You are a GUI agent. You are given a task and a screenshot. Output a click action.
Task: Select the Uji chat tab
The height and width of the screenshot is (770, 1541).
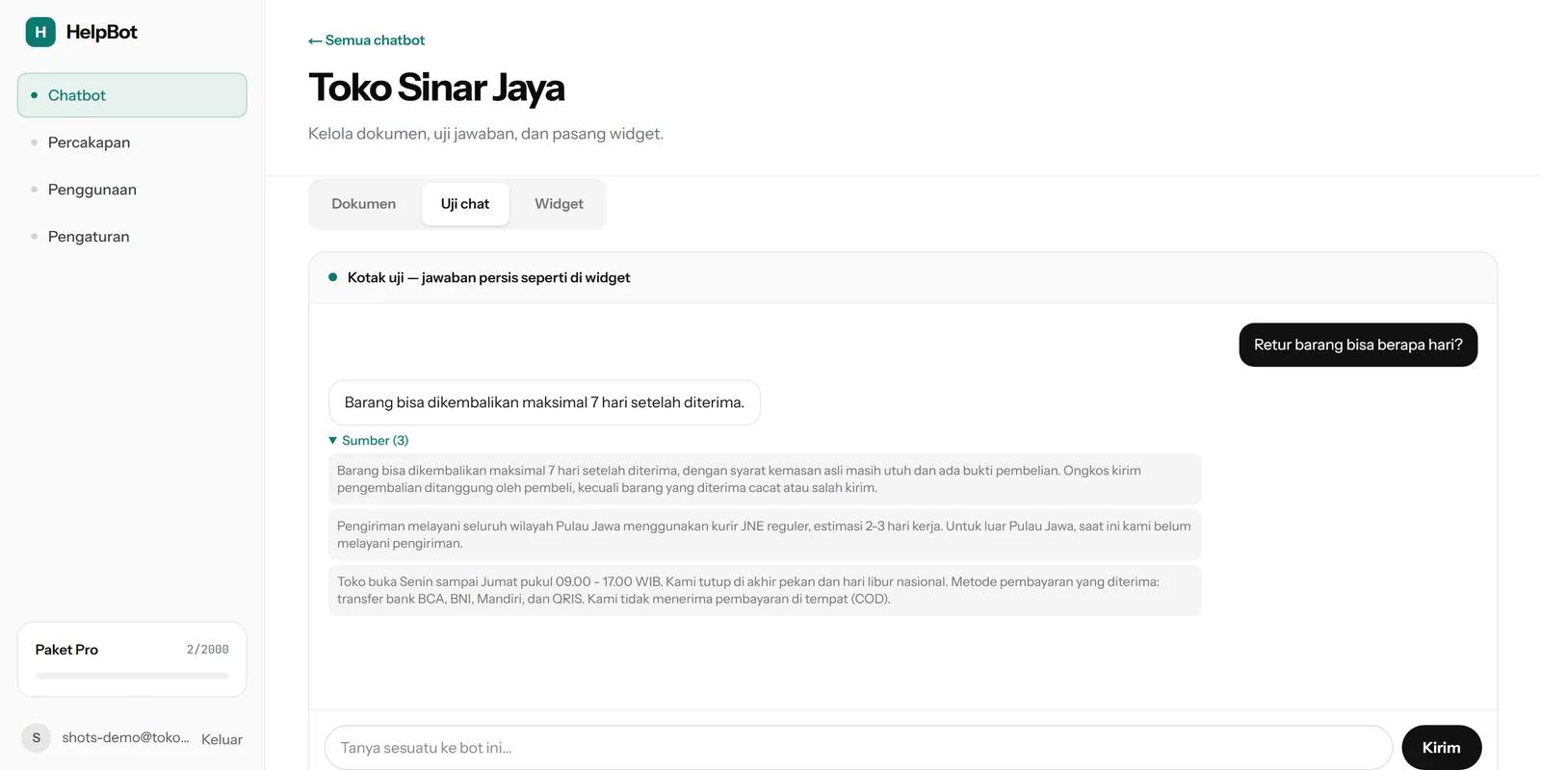point(465,204)
